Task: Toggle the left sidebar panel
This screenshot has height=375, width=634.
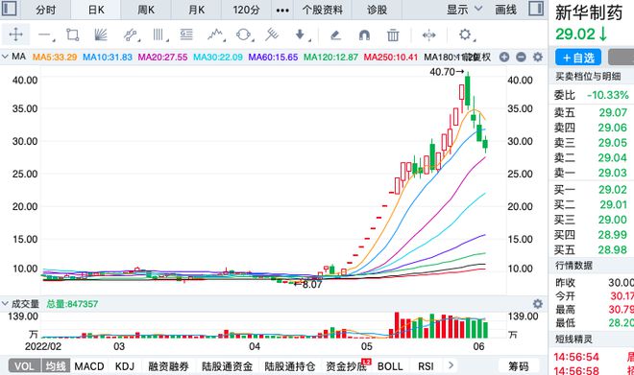Action: [x=9, y=9]
